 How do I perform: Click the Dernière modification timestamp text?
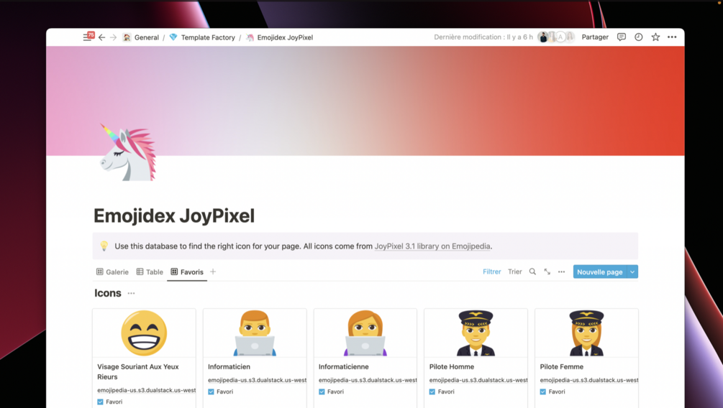(483, 37)
